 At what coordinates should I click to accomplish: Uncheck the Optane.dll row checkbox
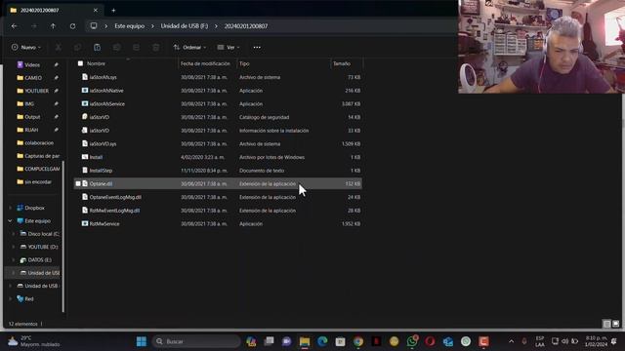pos(78,184)
